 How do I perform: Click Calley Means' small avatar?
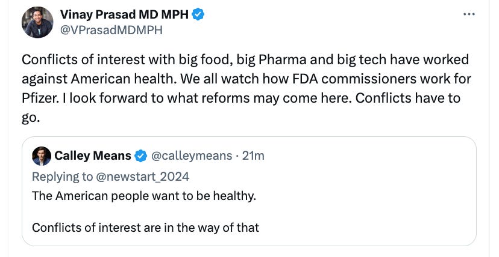point(42,156)
